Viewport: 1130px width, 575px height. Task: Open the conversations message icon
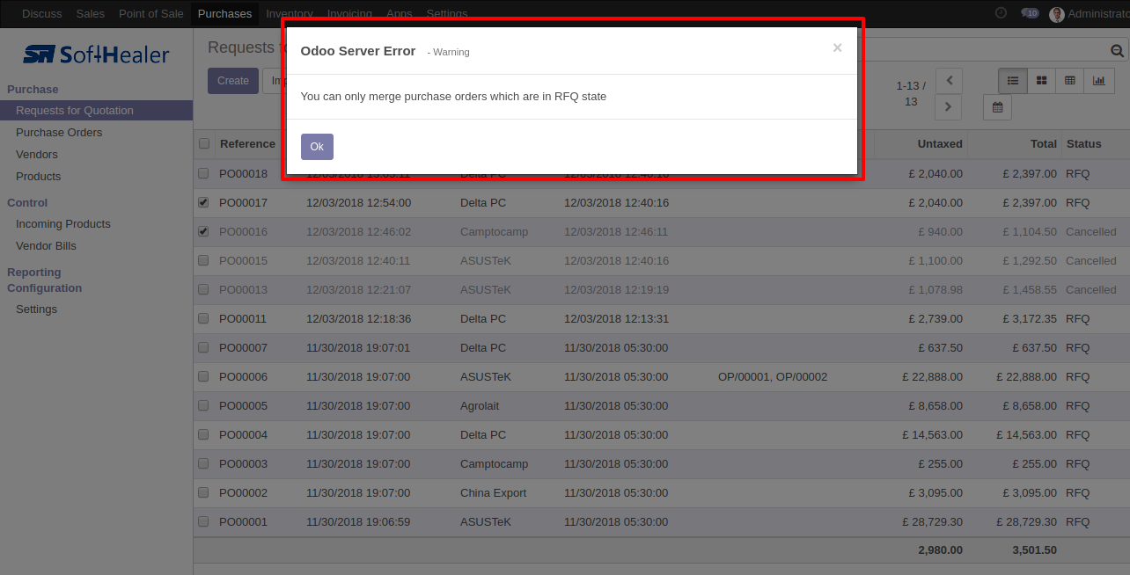1030,13
